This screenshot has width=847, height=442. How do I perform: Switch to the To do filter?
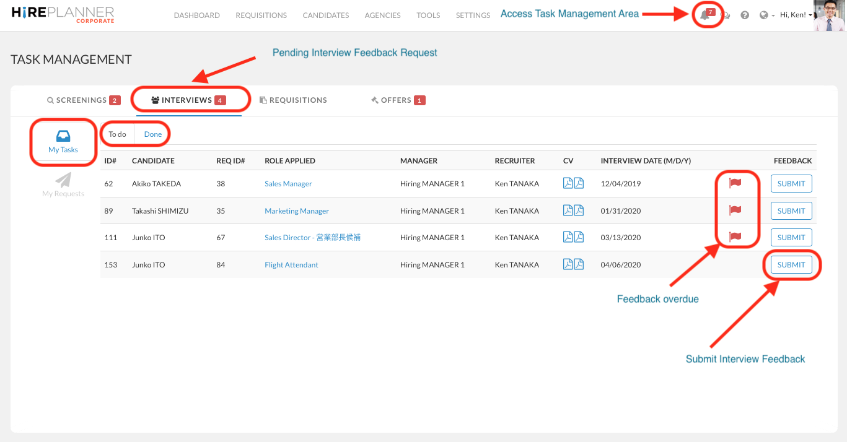point(118,134)
